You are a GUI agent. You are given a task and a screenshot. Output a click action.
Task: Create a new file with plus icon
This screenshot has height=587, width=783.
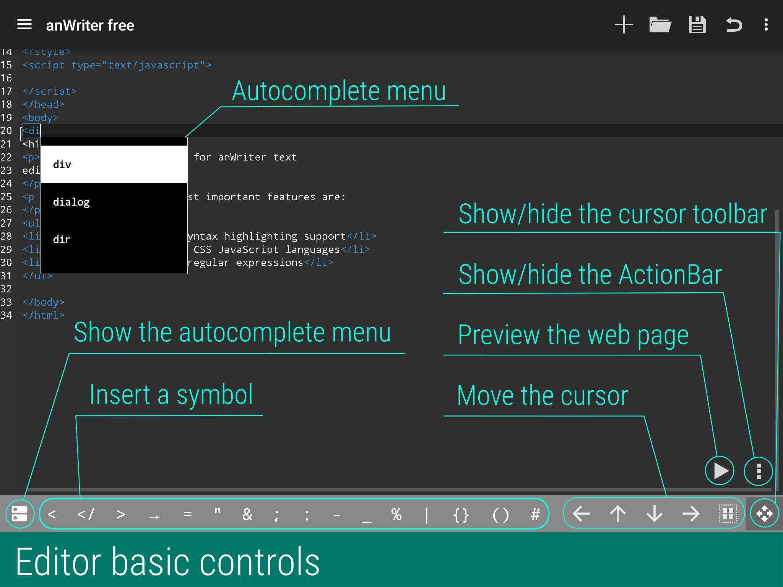[x=624, y=25]
